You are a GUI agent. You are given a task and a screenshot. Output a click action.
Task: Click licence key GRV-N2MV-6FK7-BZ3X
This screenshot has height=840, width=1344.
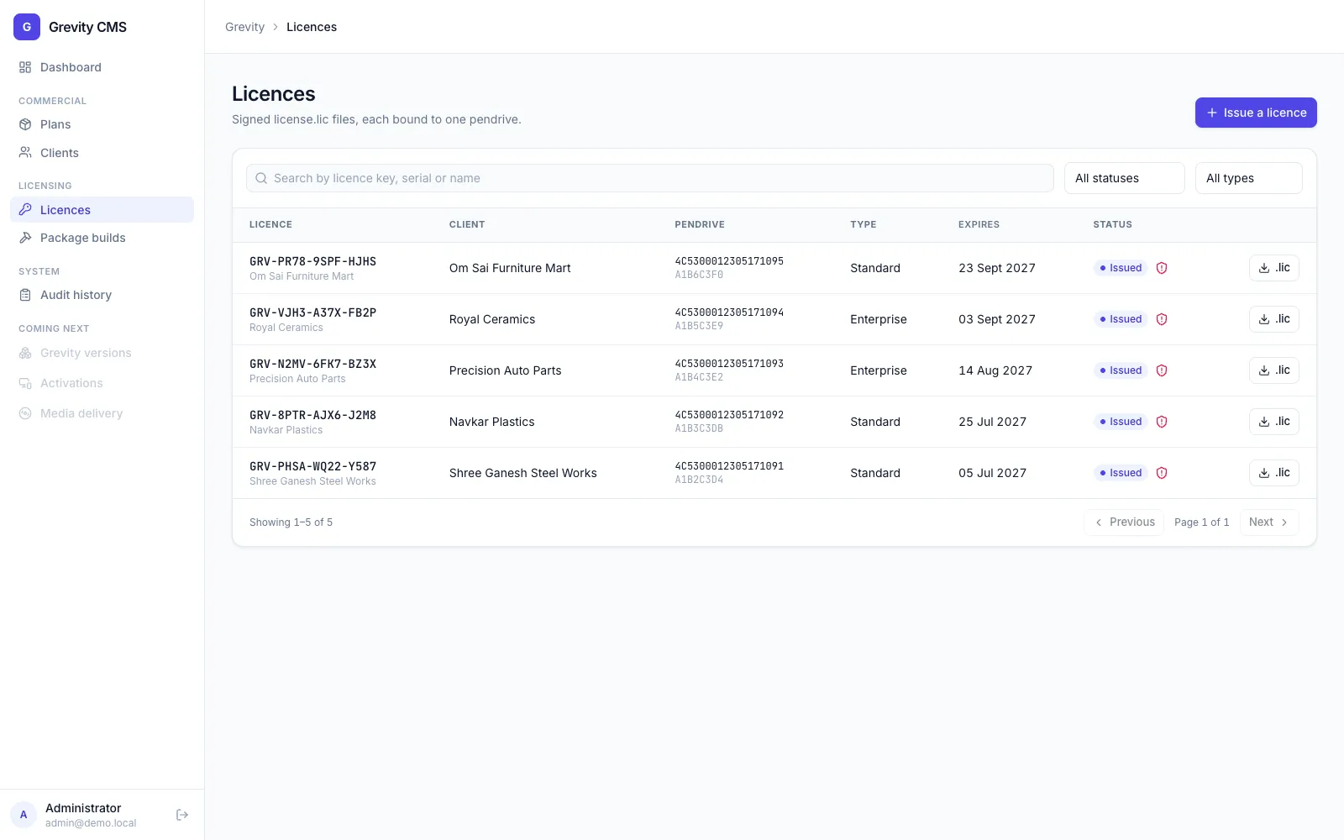tap(312, 364)
